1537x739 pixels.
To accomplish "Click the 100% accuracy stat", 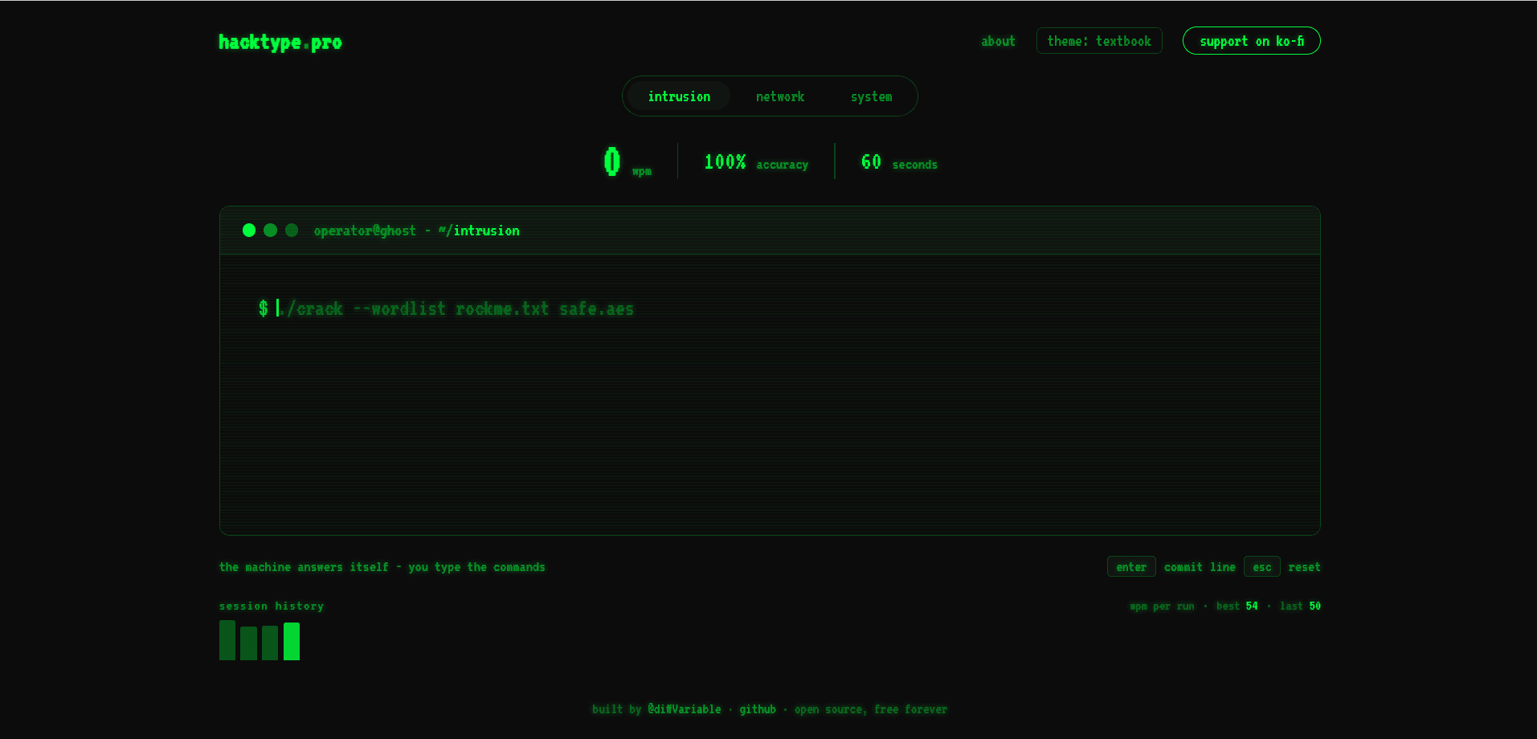I will point(756,162).
